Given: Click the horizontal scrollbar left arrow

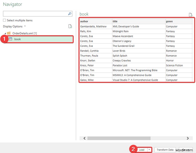Looking at the screenshot, I should click(85, 138).
